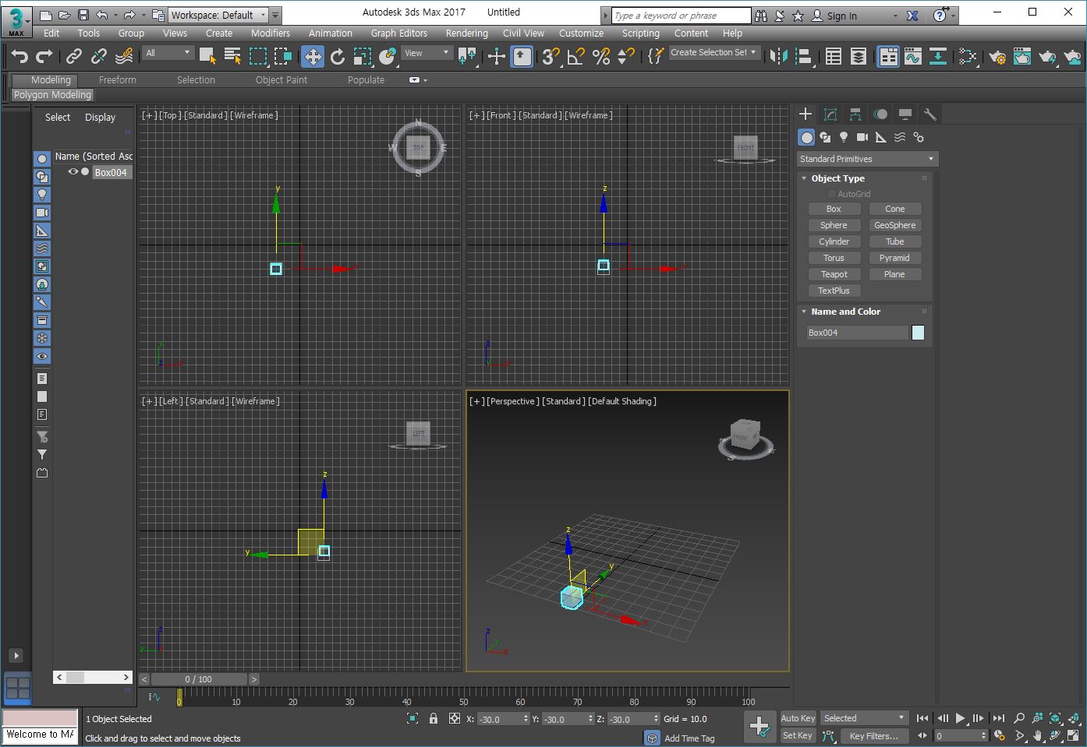Enable the AutoGrid checkbox
Screen dimensions: 1087x747
pyautogui.click(x=832, y=194)
